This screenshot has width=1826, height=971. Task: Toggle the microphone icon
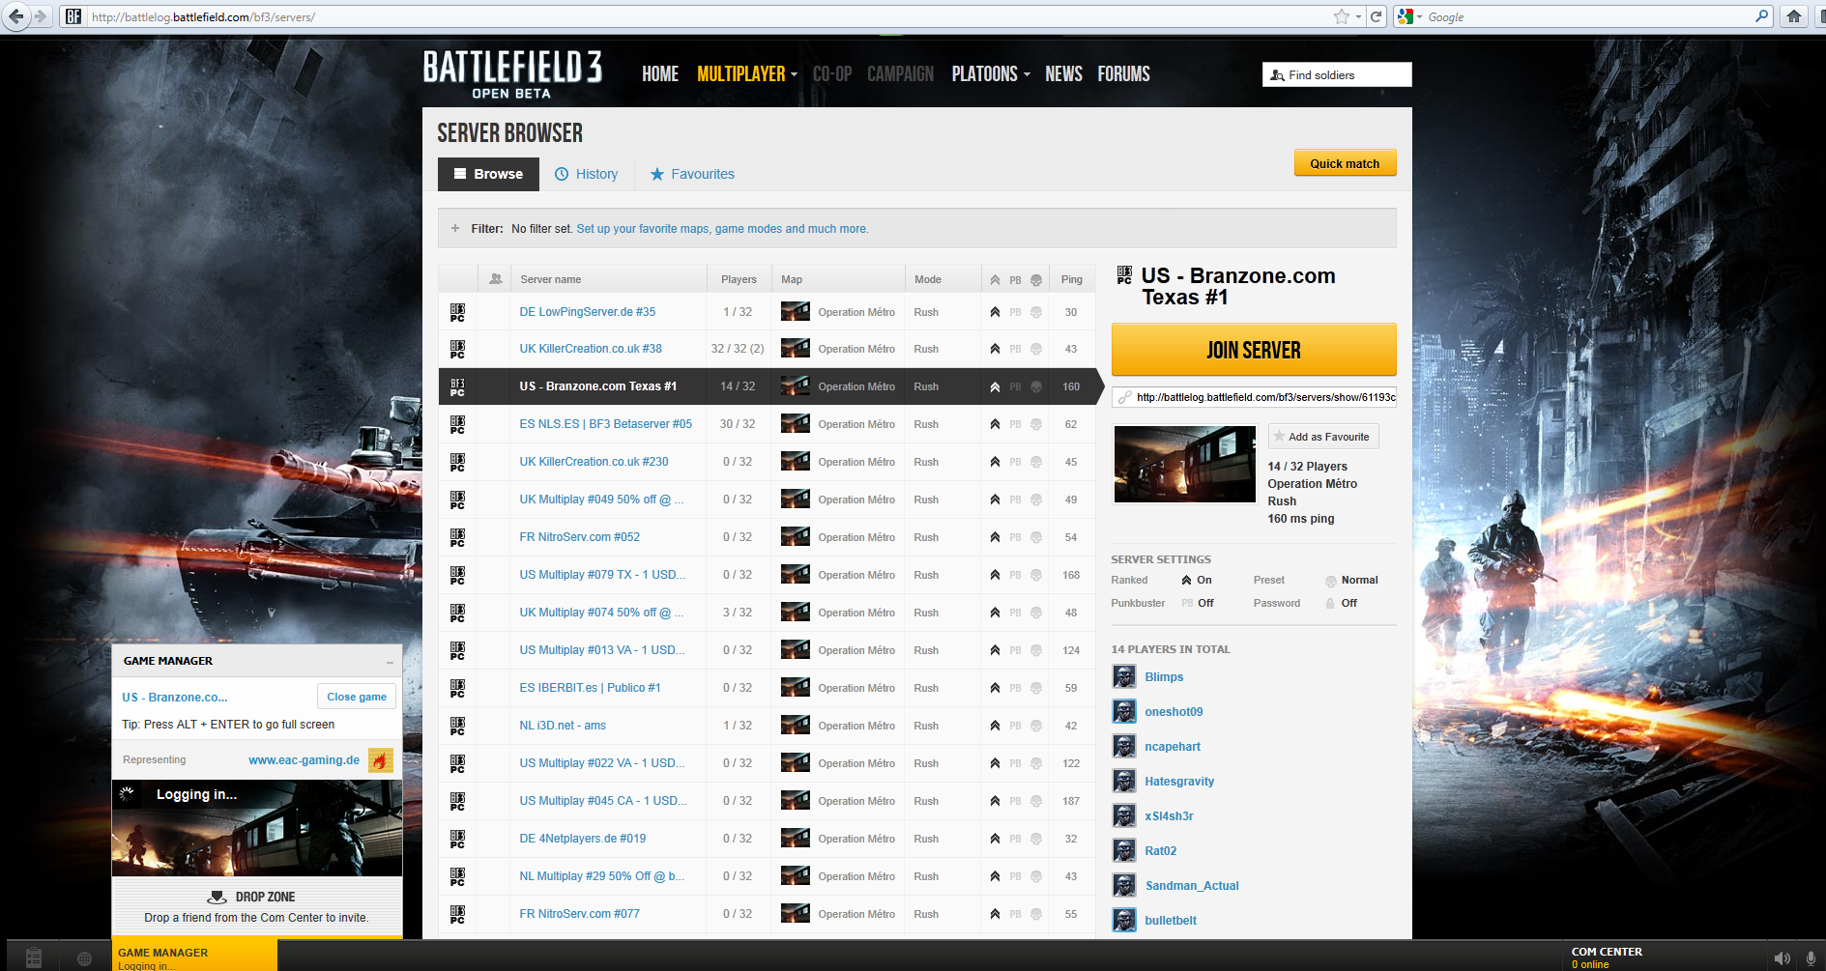[1811, 958]
